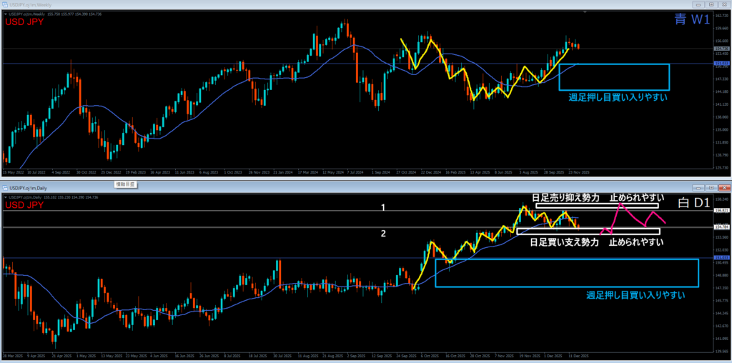Image resolution: width=732 pixels, height=363 pixels.
Task: Close the USDJPY Weekly chart window
Action: pos(723,4)
